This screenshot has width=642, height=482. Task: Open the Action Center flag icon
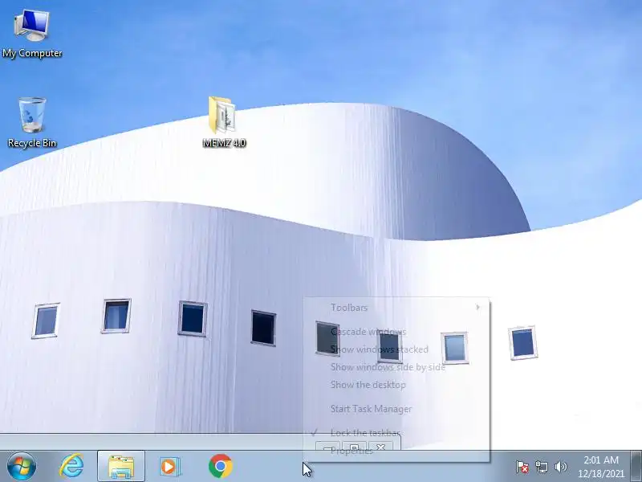coord(522,467)
